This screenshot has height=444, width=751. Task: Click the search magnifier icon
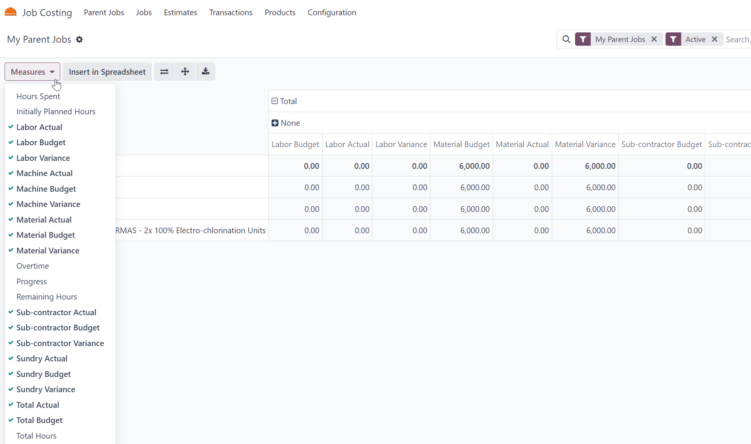coord(566,39)
